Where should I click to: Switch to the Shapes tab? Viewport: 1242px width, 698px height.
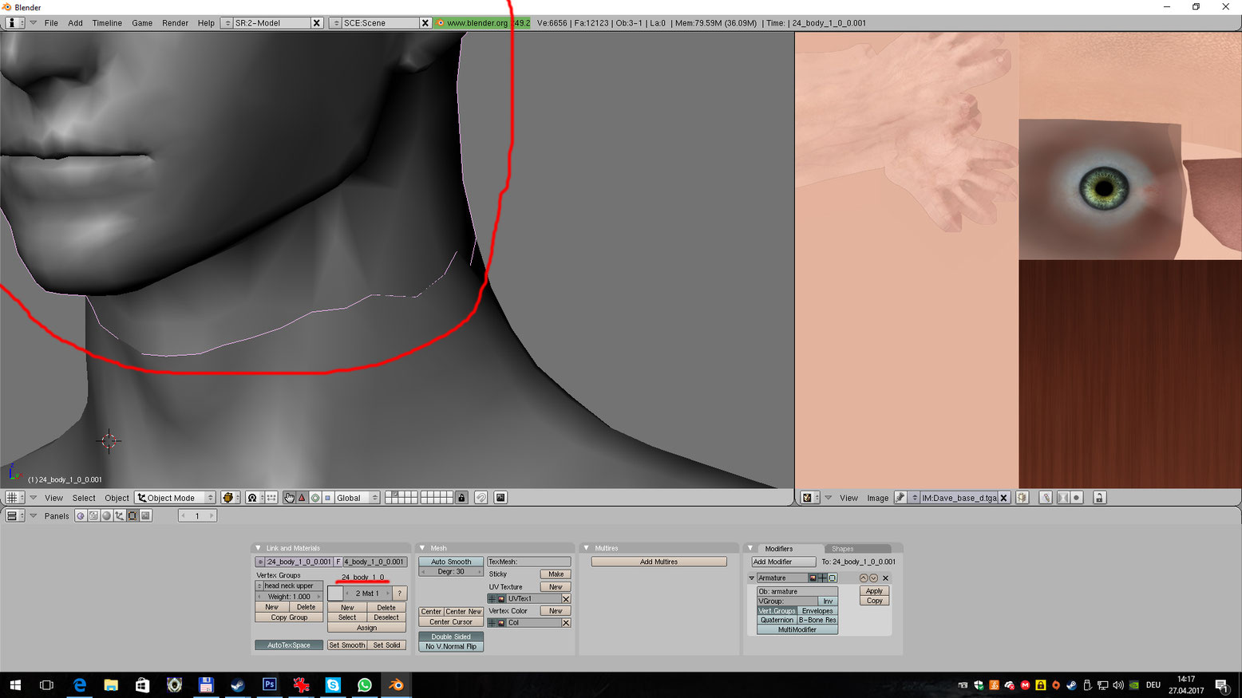[x=844, y=548]
